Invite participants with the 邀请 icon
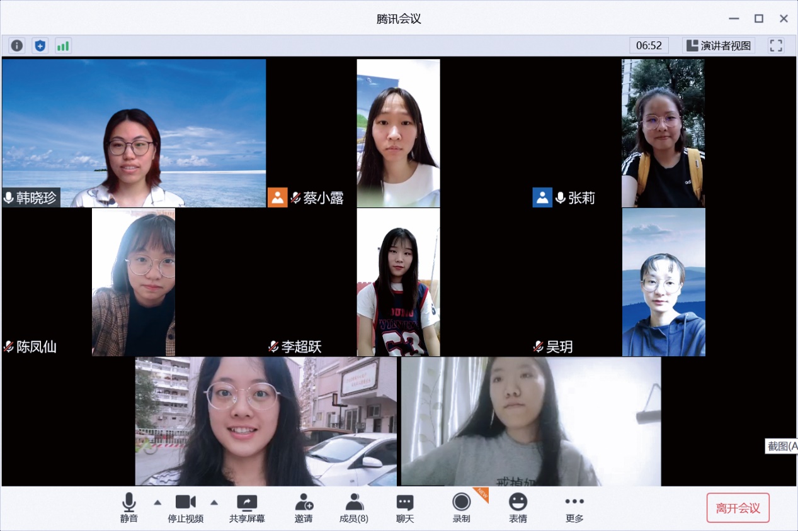The height and width of the screenshot is (531, 798). (304, 508)
